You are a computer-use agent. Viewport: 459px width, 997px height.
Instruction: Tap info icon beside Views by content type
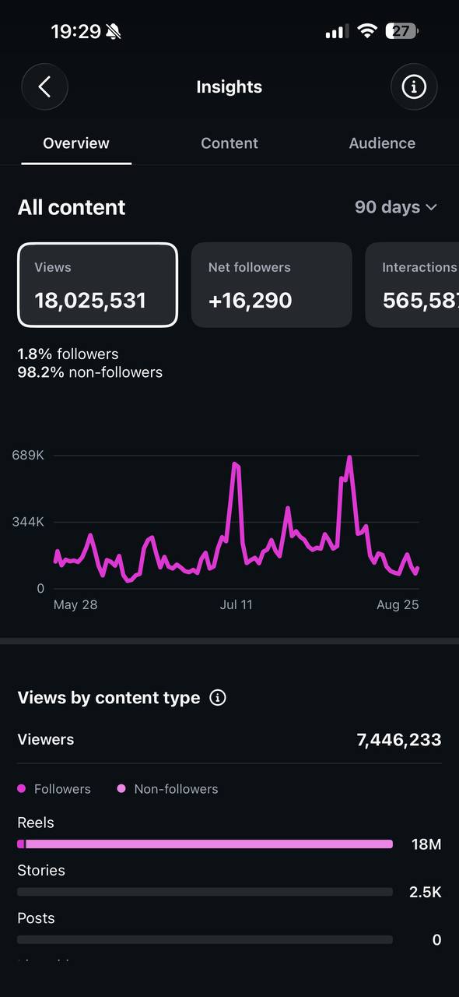click(218, 698)
